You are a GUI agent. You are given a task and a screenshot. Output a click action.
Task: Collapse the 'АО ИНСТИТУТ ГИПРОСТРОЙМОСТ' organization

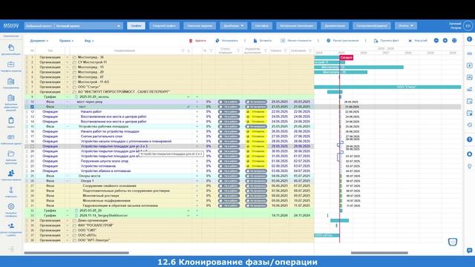tap(68, 92)
